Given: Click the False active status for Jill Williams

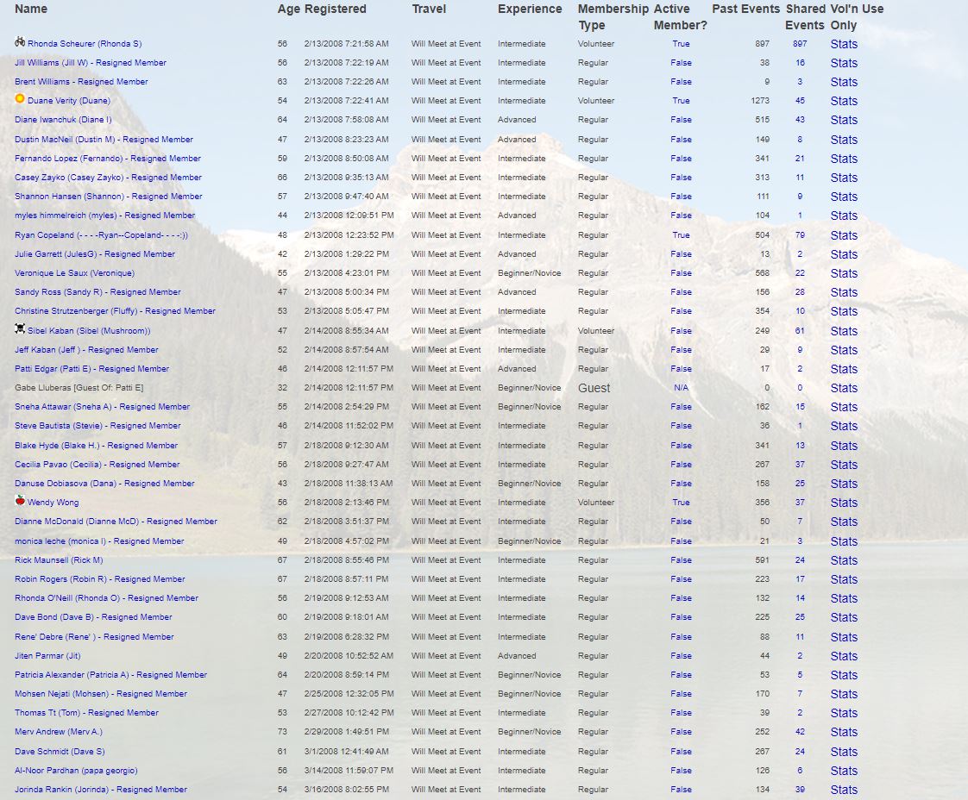Looking at the screenshot, I should tap(681, 63).
